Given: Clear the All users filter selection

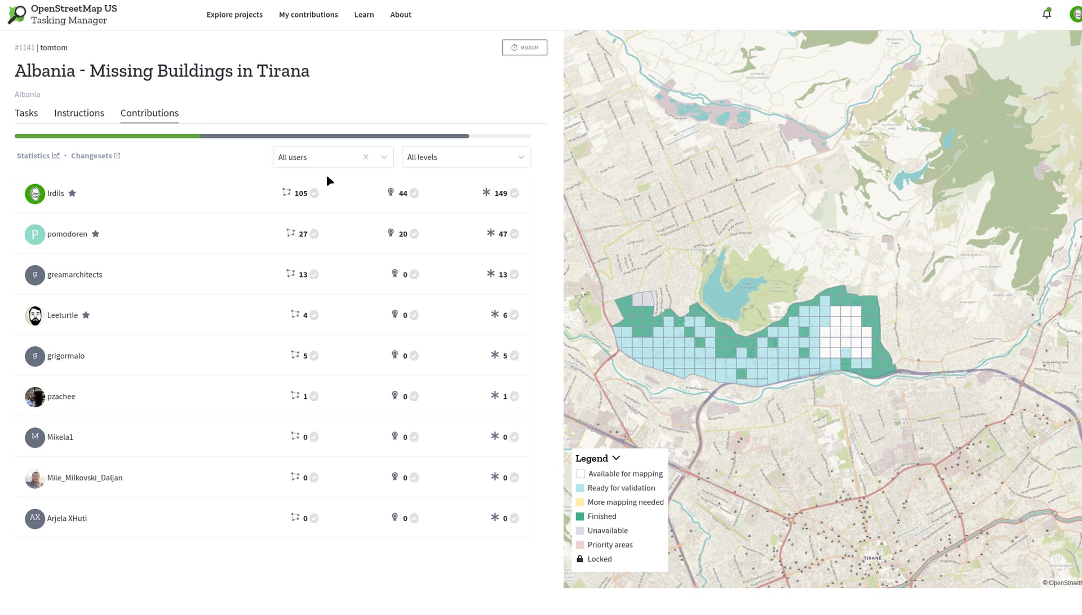Looking at the screenshot, I should tap(366, 157).
